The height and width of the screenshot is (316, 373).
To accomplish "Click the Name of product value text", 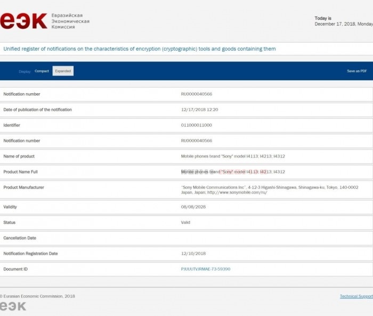I will point(233,156).
